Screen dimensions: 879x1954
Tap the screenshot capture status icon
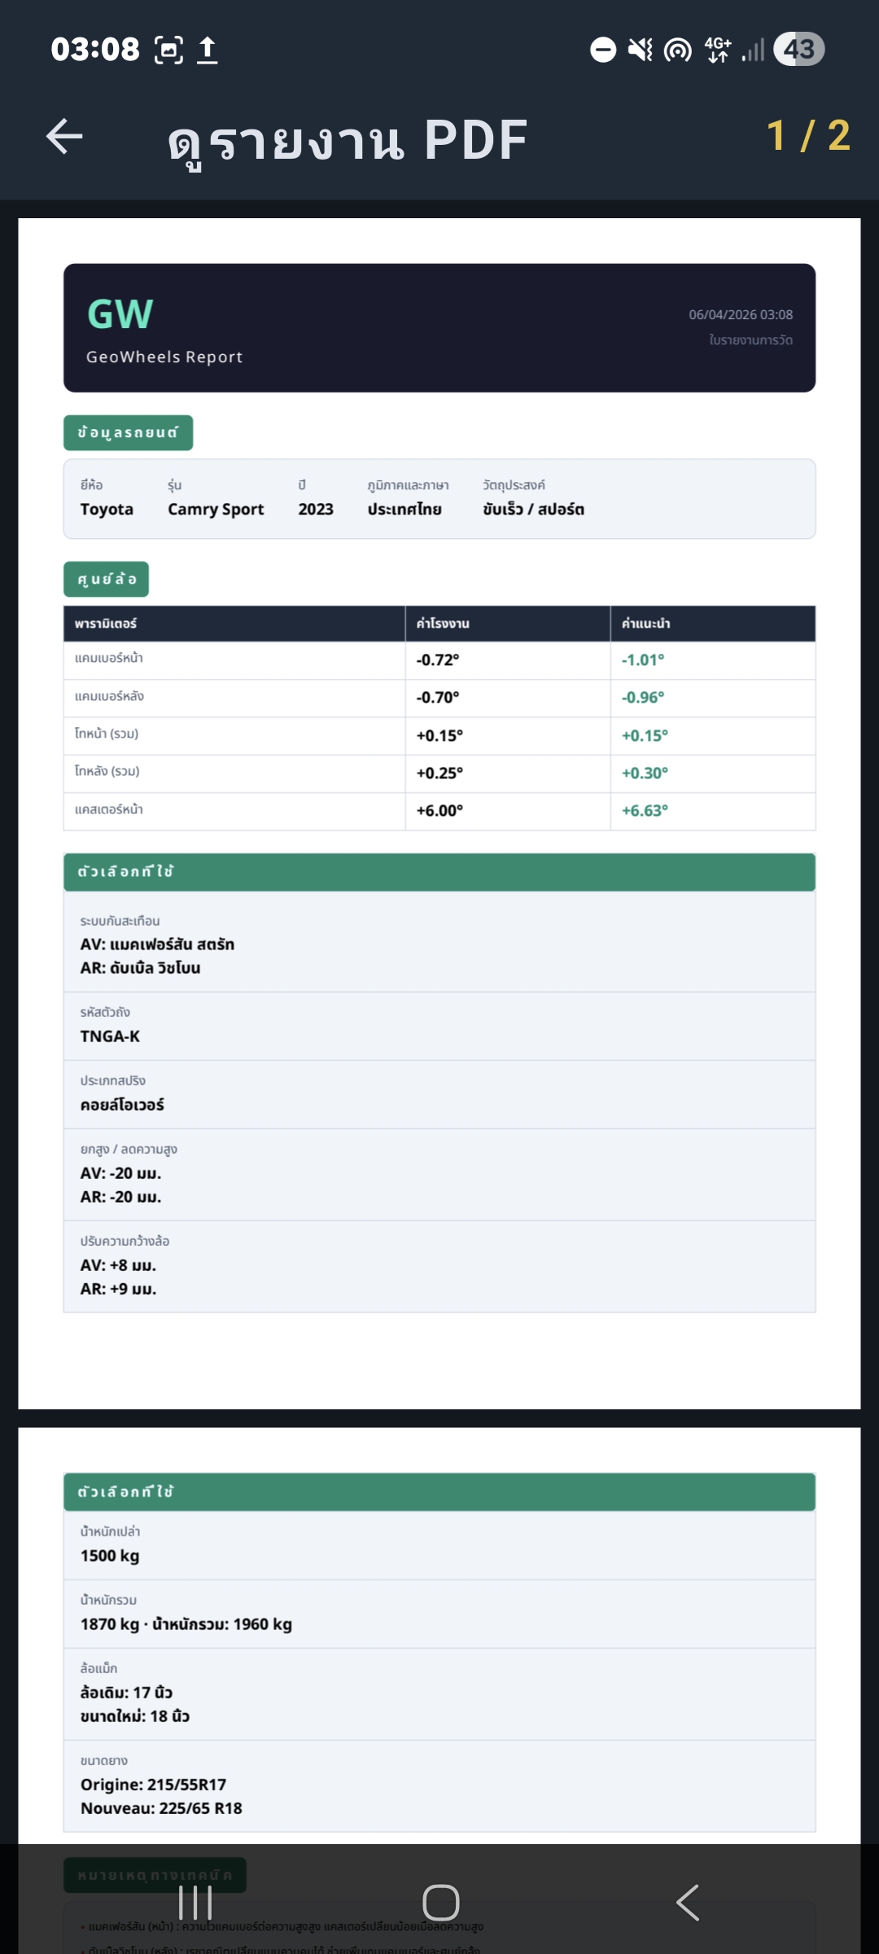pos(168,50)
